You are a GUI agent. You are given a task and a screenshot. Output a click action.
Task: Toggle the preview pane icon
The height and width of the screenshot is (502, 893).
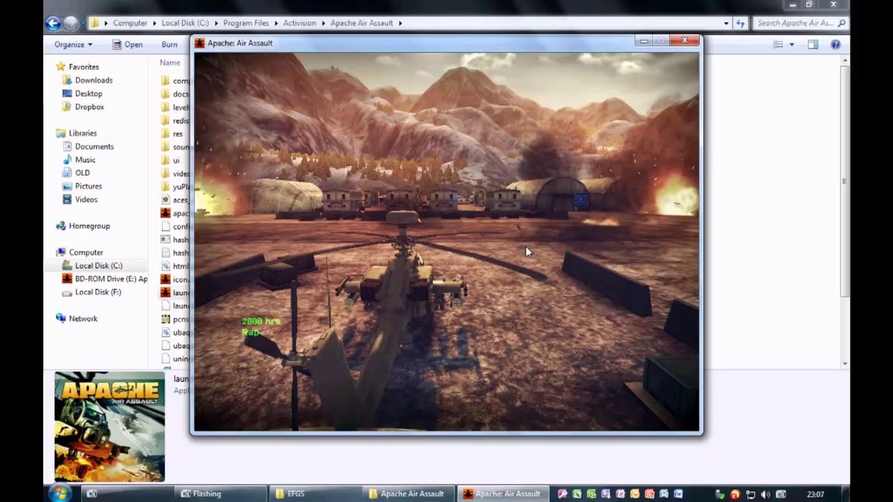pos(813,45)
